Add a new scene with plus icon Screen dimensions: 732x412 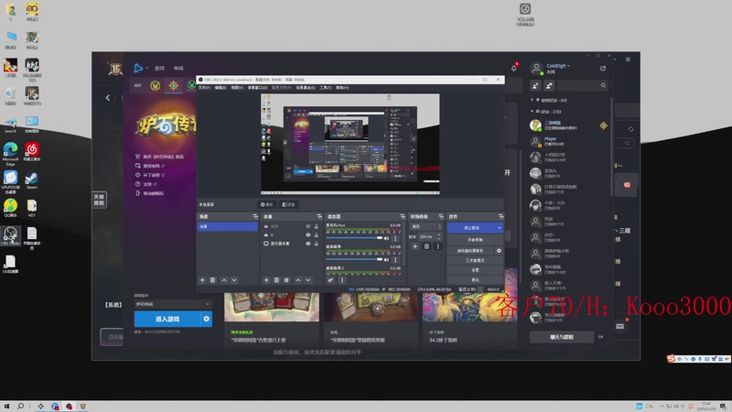(202, 280)
